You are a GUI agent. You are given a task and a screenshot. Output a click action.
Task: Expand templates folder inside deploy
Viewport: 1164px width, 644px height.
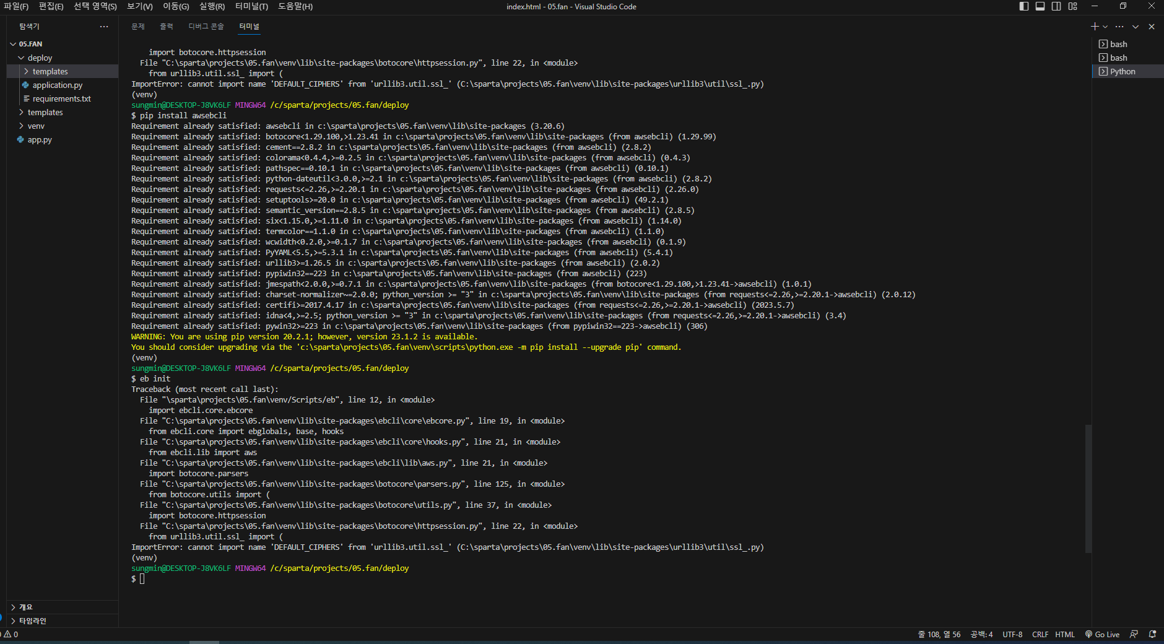pos(26,71)
